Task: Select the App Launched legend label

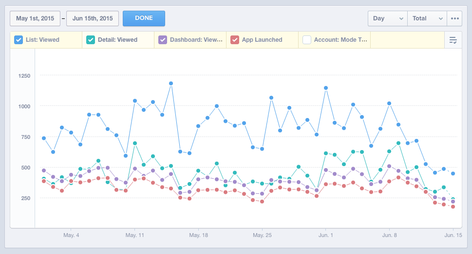Action: click(x=262, y=40)
